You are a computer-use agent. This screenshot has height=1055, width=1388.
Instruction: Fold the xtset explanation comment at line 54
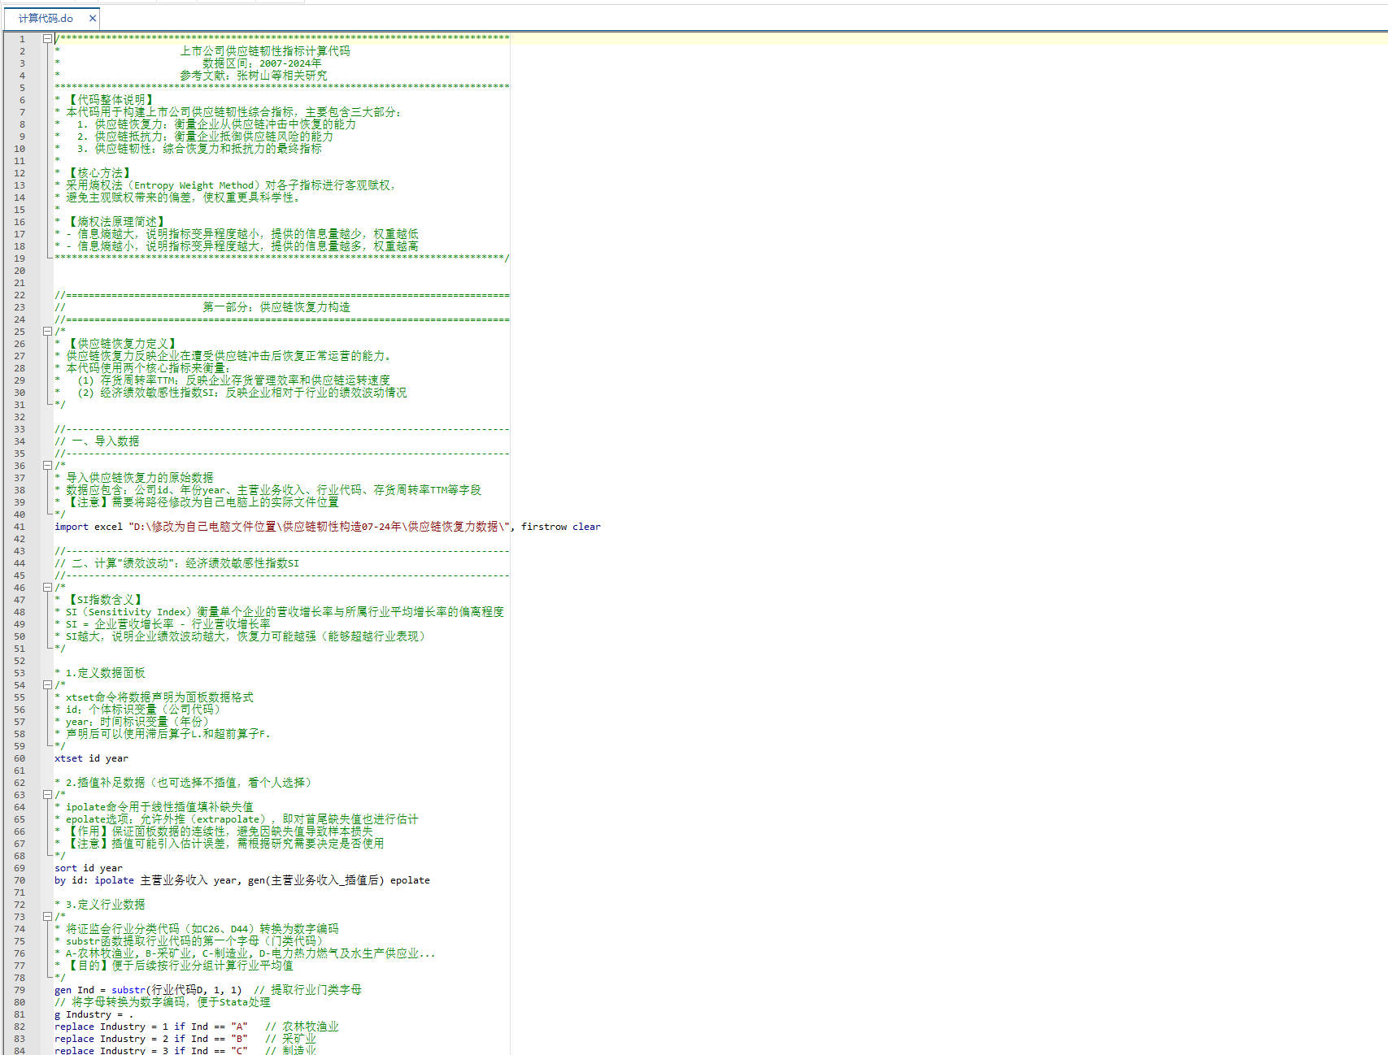point(47,685)
